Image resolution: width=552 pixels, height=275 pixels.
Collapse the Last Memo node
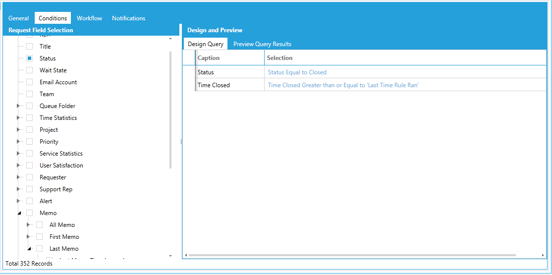point(29,249)
